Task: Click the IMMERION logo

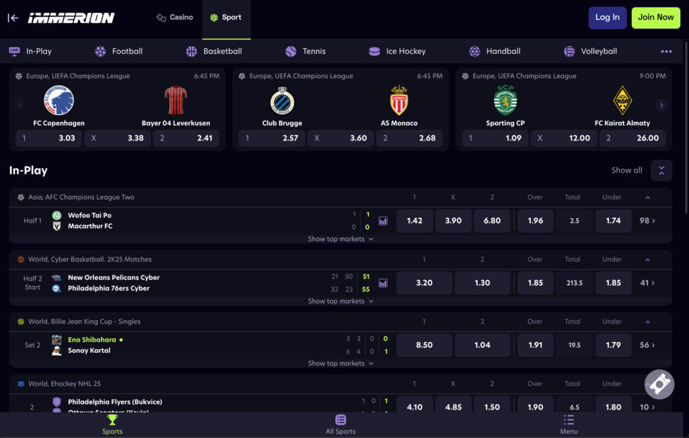Action: 71,18
